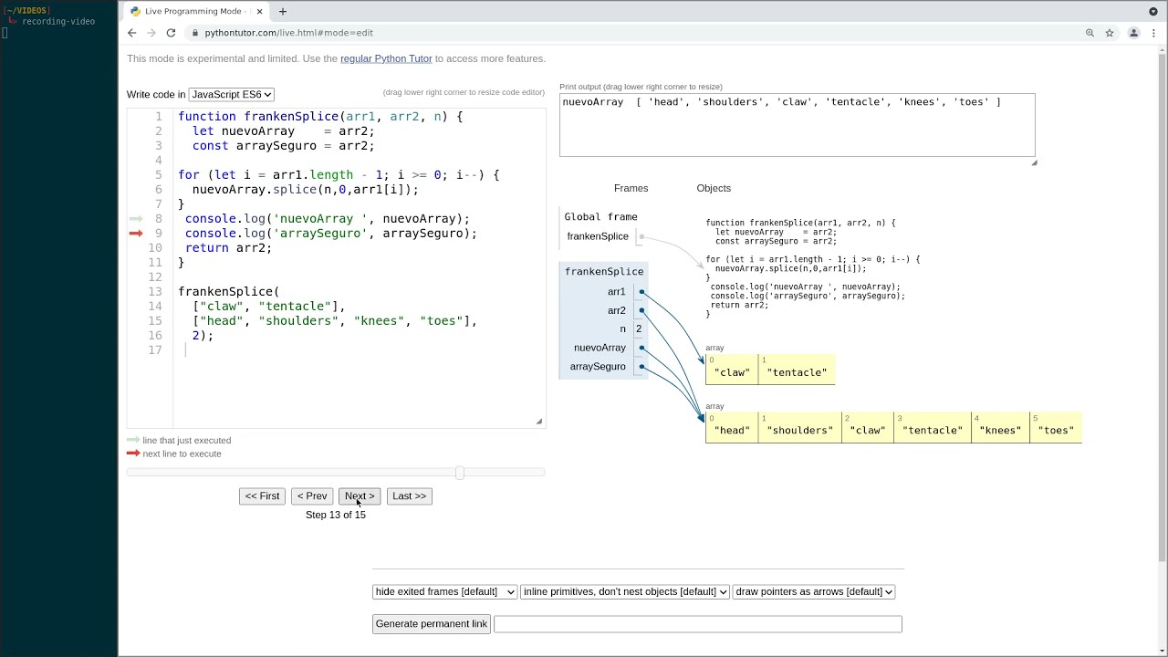Click the nuevoArray variable in frame

[600, 348]
